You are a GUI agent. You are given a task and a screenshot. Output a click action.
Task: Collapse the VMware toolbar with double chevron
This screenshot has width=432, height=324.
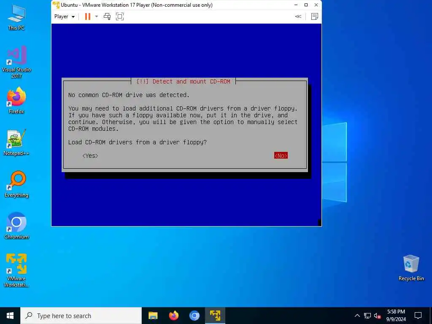[298, 16]
